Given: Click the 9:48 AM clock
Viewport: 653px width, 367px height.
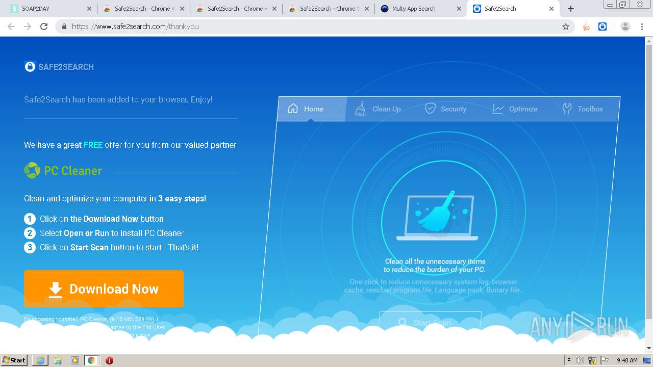Looking at the screenshot, I should 627,360.
